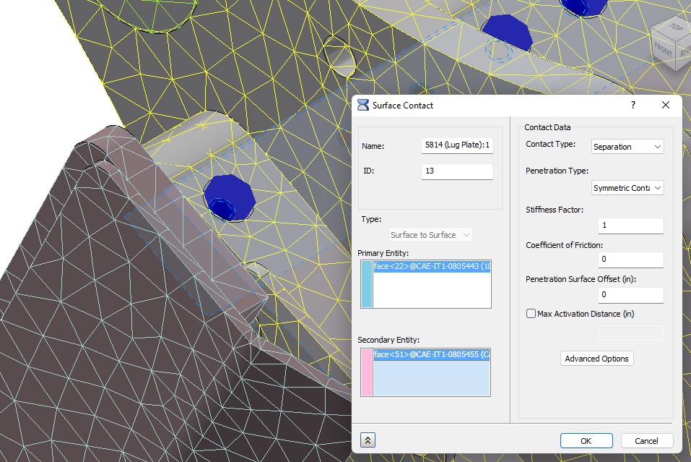This screenshot has width=691, height=462.
Task: Select the blue bolt connector on the lug plate
Action: coord(230,198)
